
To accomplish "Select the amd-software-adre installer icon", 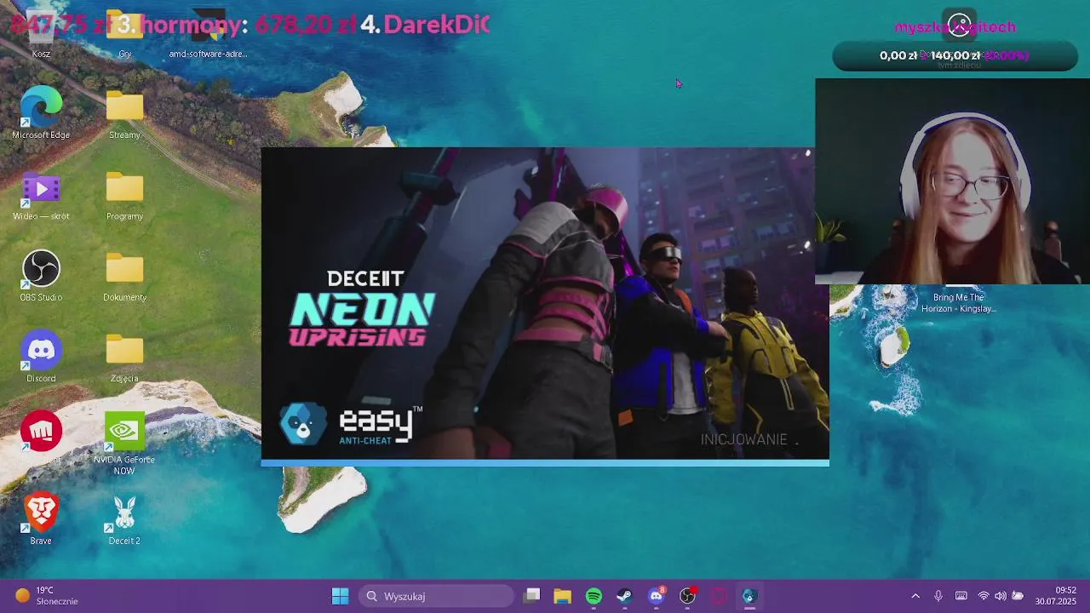I will (208, 32).
